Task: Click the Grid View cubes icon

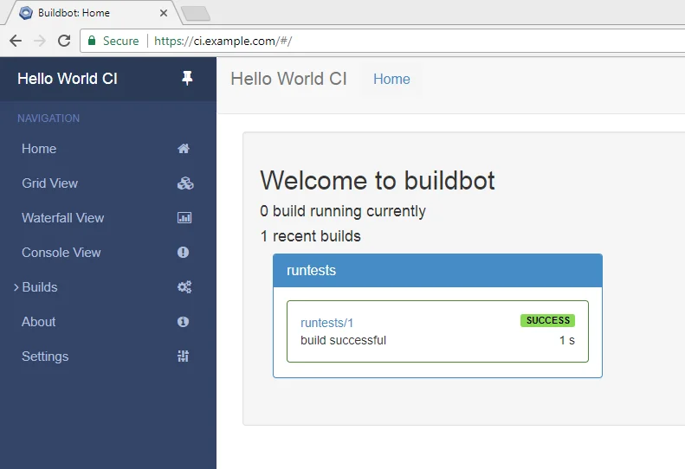Action: point(185,183)
